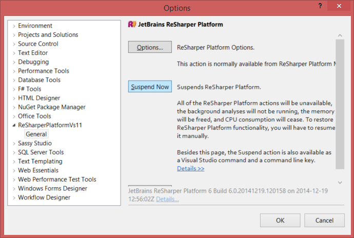Expand the NuGet Package Manager arrow
This screenshot has height=238, width=354.
click(x=14, y=108)
